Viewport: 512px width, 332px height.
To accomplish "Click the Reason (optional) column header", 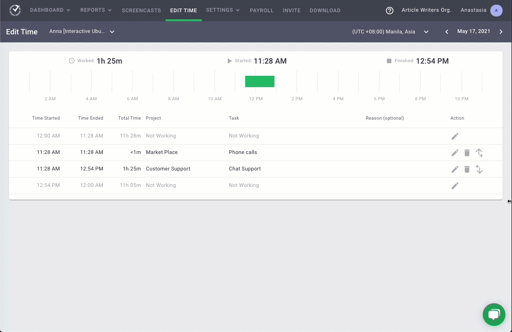I will pyautogui.click(x=385, y=118).
